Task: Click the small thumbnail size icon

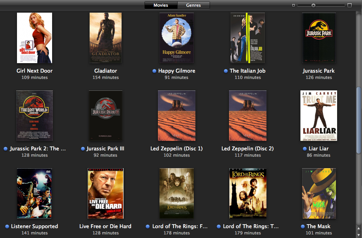Action: [293, 5]
